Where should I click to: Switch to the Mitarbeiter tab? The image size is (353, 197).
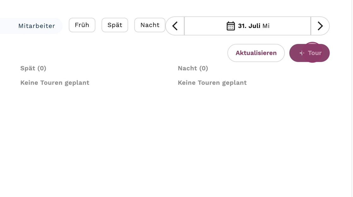[x=37, y=26]
